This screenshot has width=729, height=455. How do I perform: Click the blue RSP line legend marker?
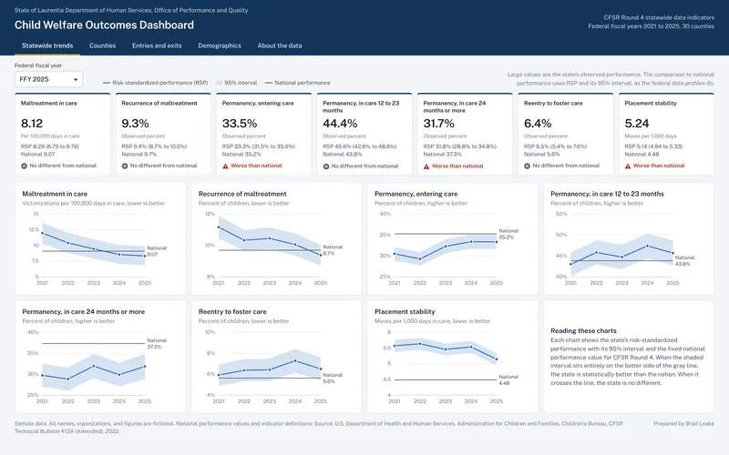[x=107, y=83]
